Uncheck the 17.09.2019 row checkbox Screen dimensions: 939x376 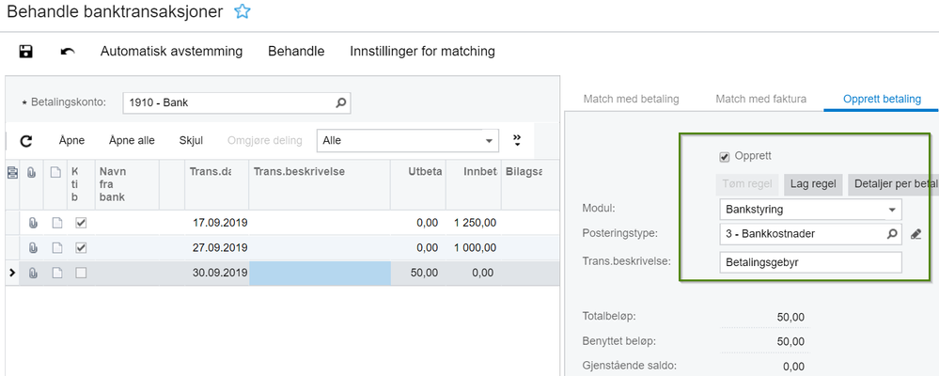(81, 223)
